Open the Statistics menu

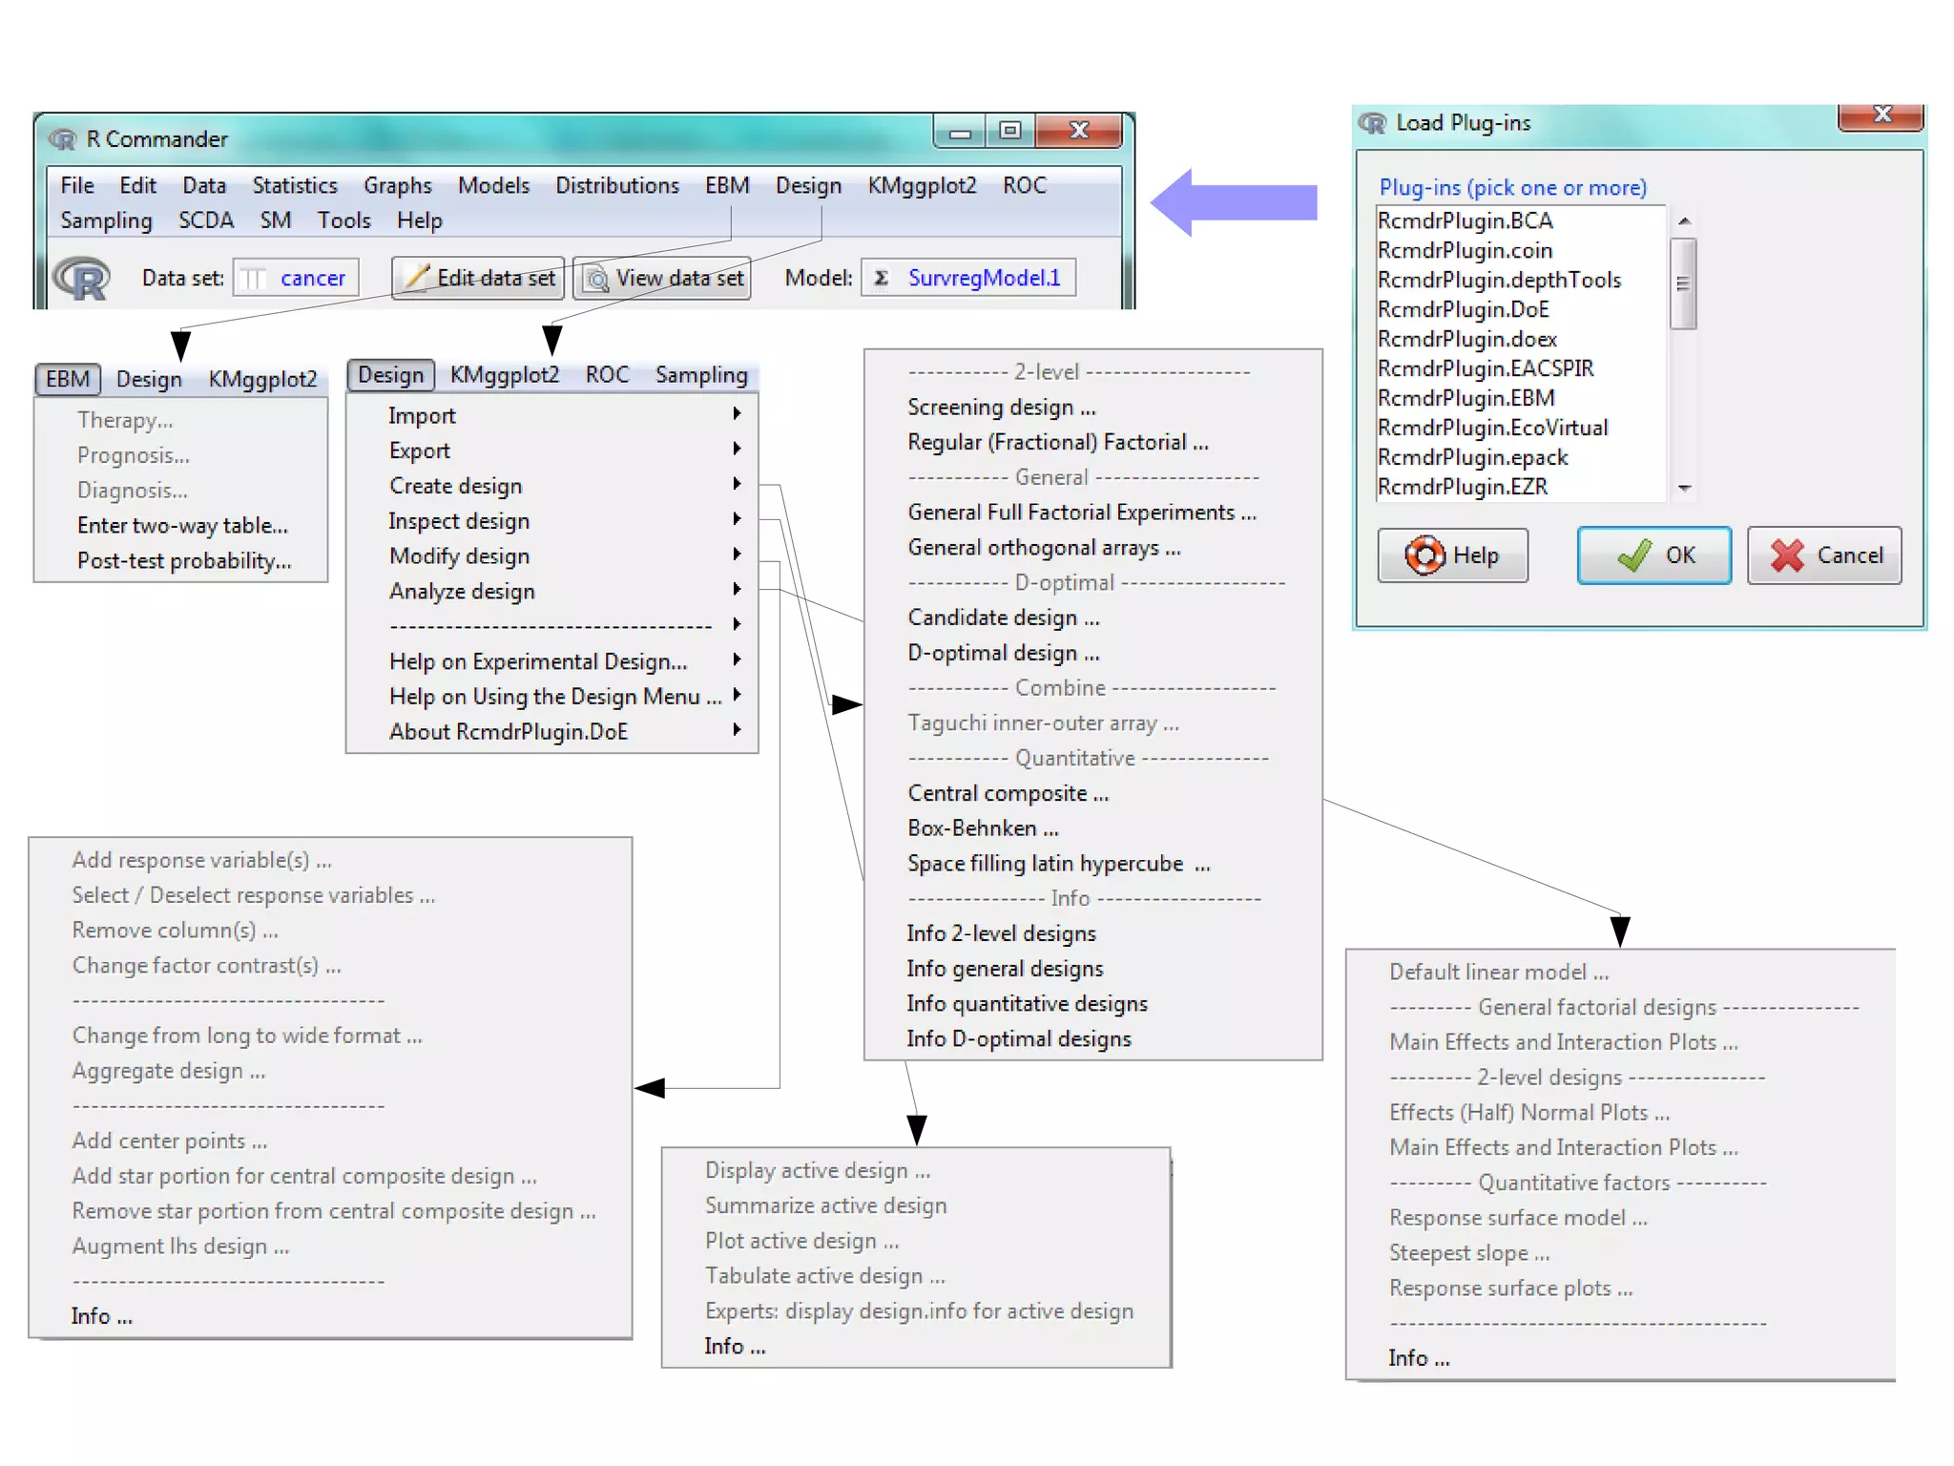[295, 185]
